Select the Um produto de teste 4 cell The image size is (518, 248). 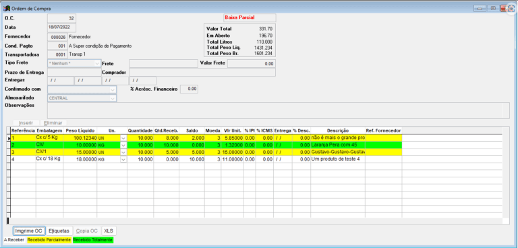[x=338, y=159]
